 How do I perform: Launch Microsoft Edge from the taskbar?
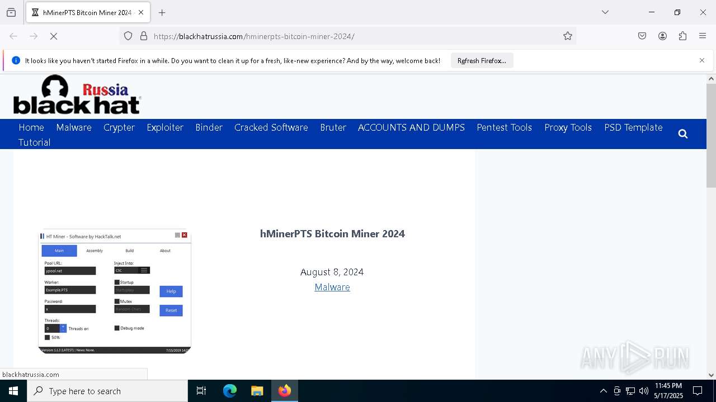point(230,391)
